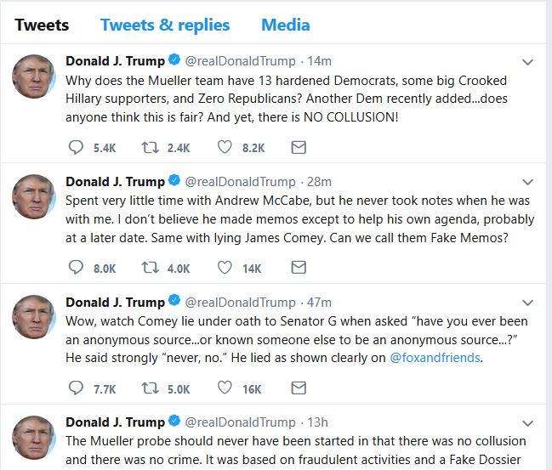Image resolution: width=552 pixels, height=470 pixels.
Task: Retweet the Comey anonymous source tweet
Action: [x=151, y=388]
